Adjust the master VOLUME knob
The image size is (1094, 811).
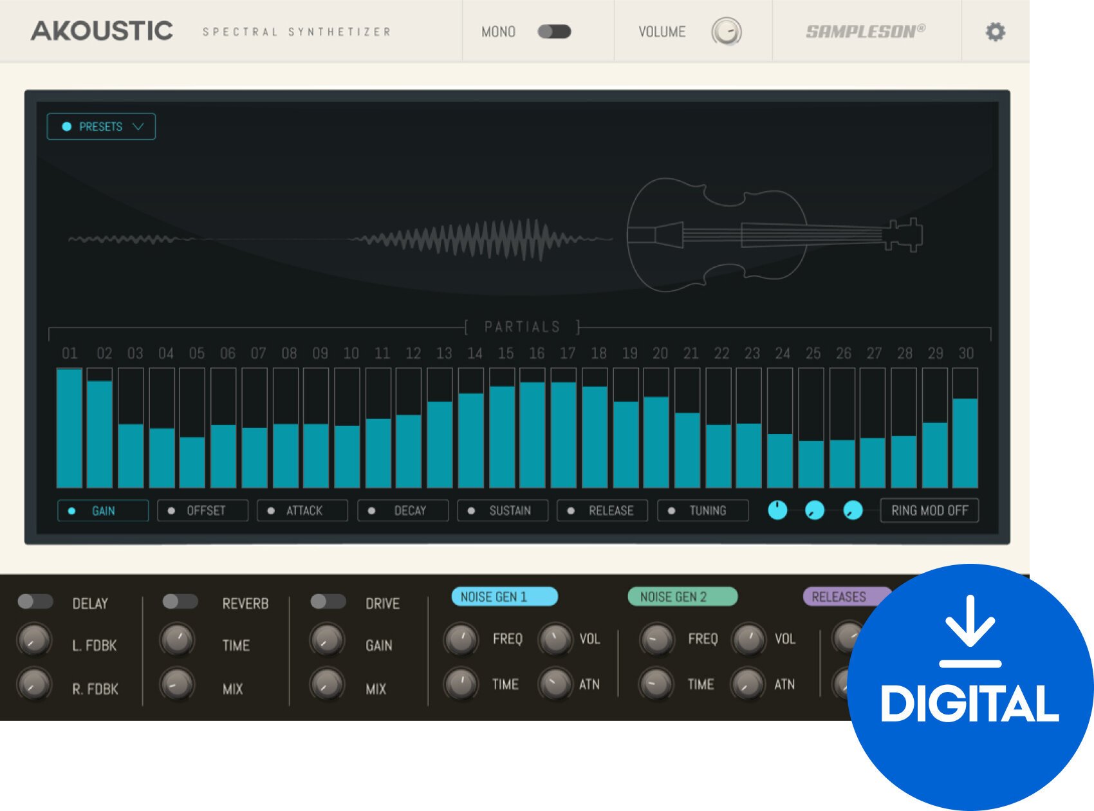tap(727, 32)
